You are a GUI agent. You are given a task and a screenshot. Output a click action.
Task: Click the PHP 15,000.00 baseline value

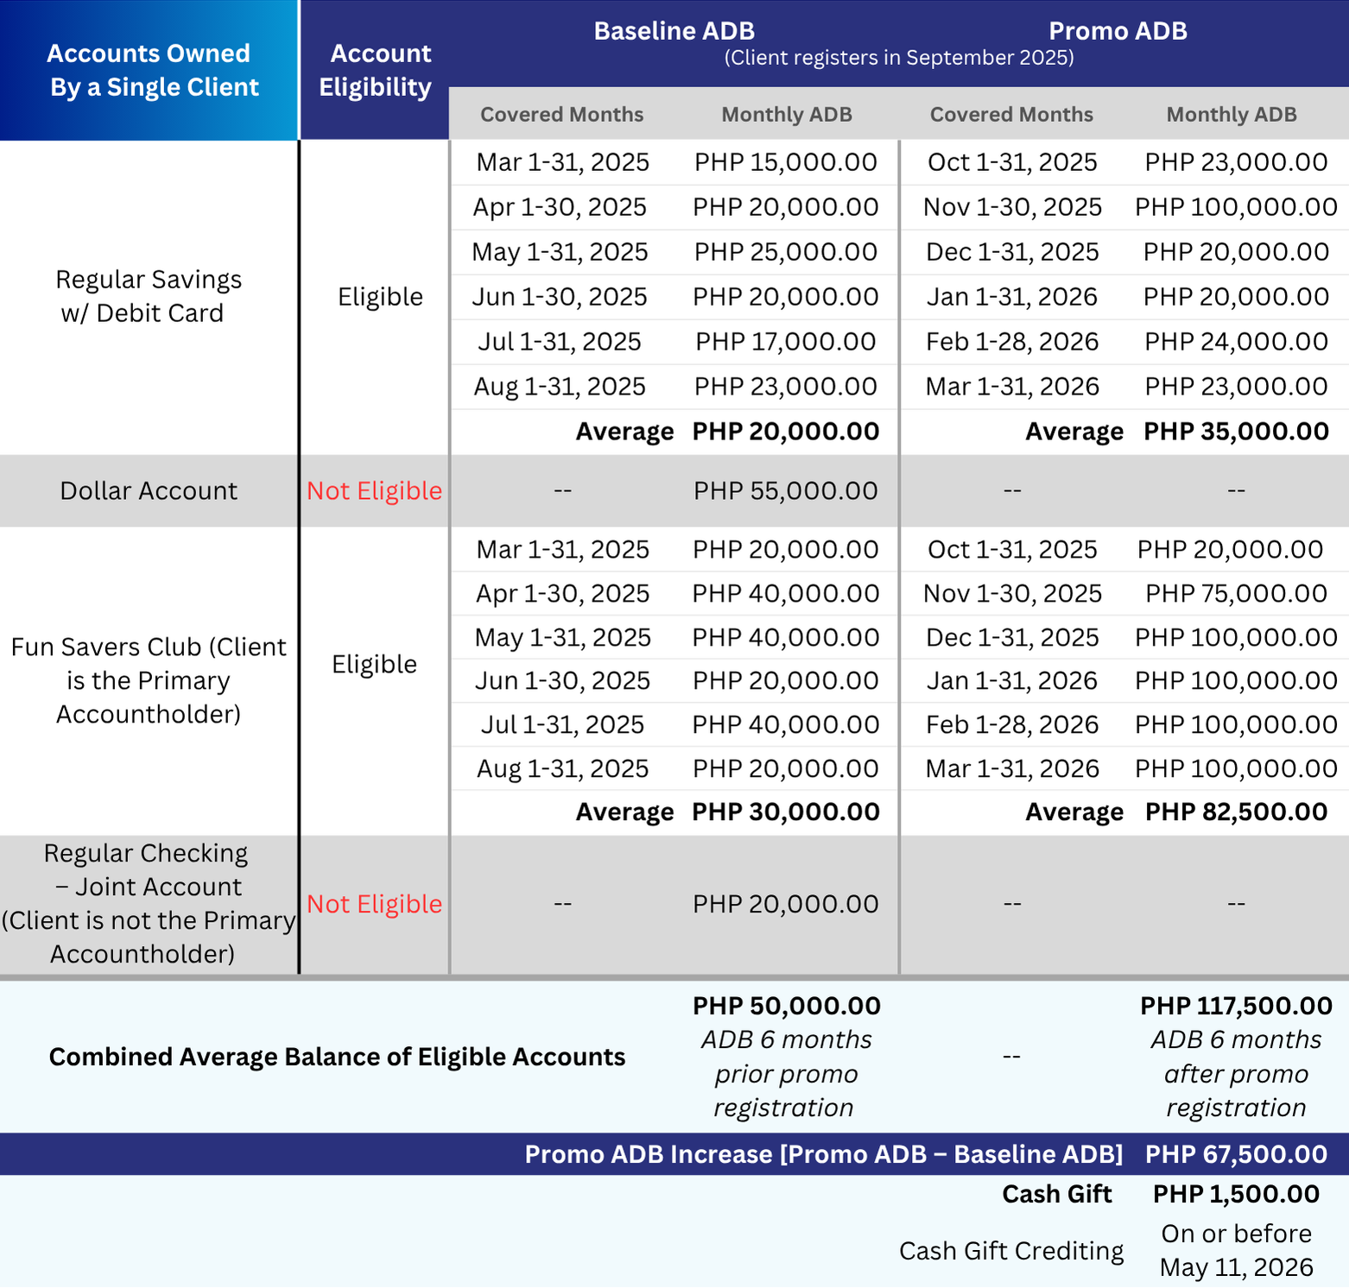tap(785, 162)
